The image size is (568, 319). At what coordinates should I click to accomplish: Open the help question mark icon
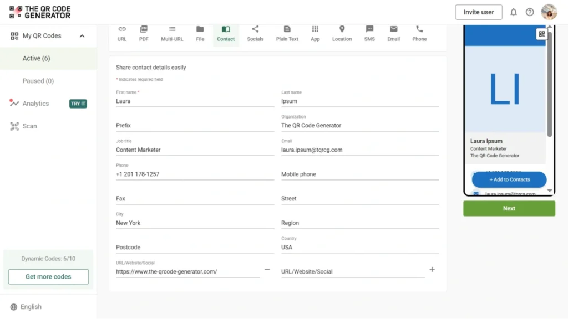point(530,12)
